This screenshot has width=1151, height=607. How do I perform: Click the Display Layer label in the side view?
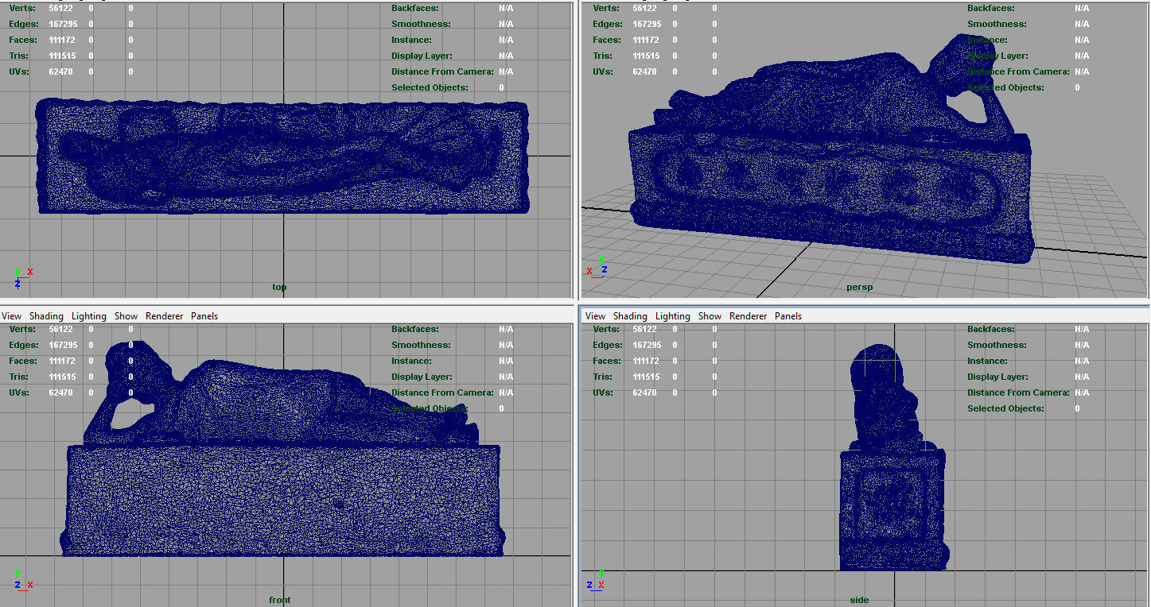(x=997, y=377)
